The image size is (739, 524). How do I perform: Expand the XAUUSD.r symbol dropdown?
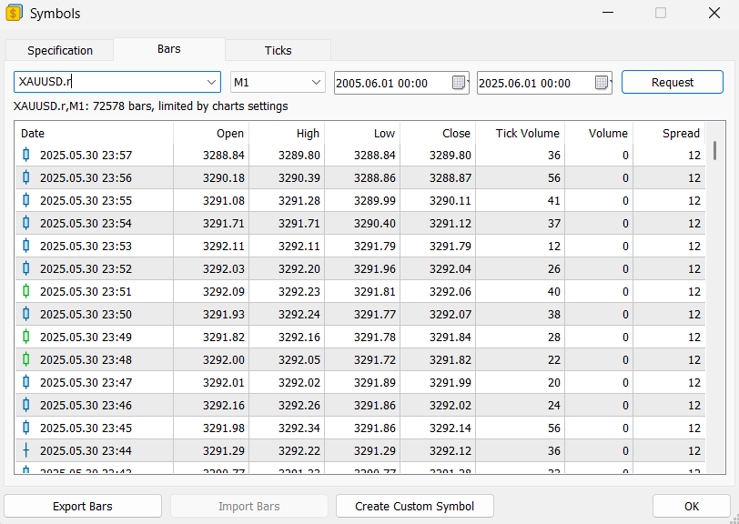(x=211, y=82)
